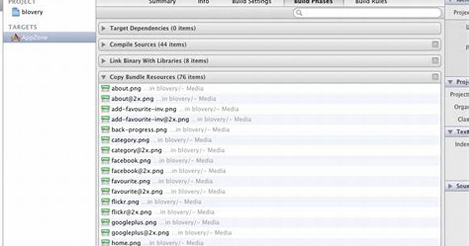Screen dimensions: 469x246
Task: Select the flickr.png file name
Action: click(x=125, y=202)
